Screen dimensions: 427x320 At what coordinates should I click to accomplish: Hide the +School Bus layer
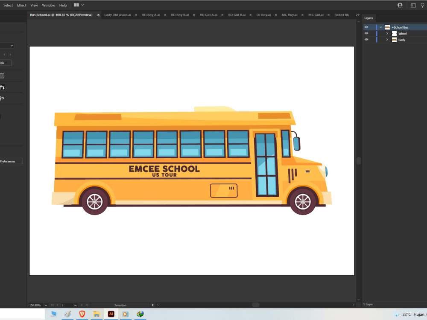click(x=366, y=27)
